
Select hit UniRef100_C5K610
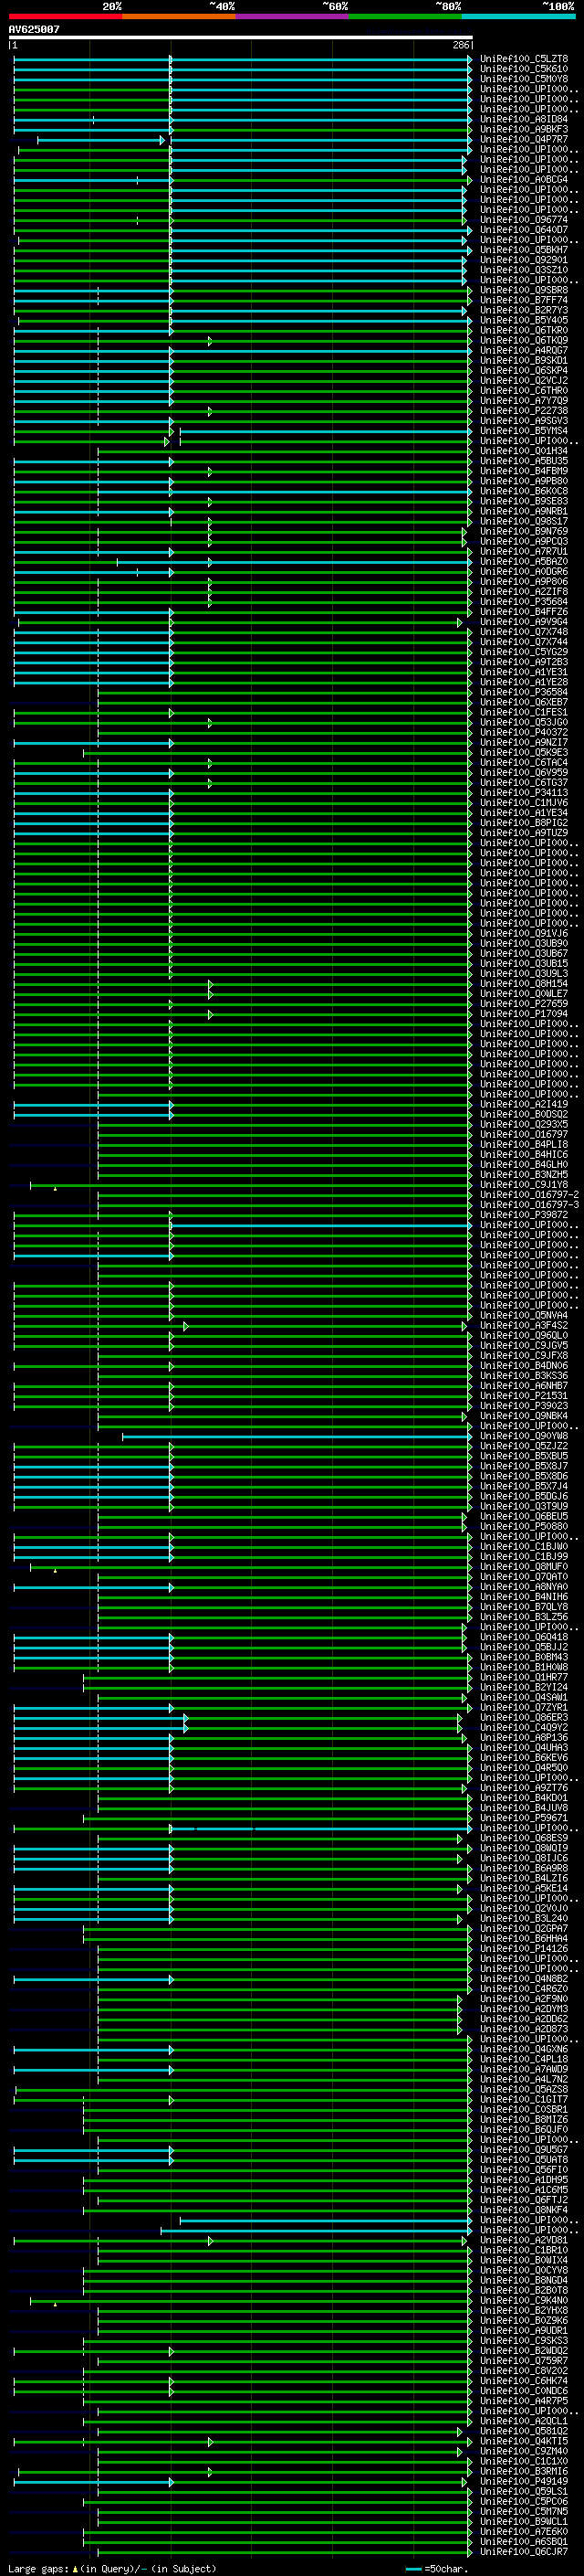click(x=524, y=69)
